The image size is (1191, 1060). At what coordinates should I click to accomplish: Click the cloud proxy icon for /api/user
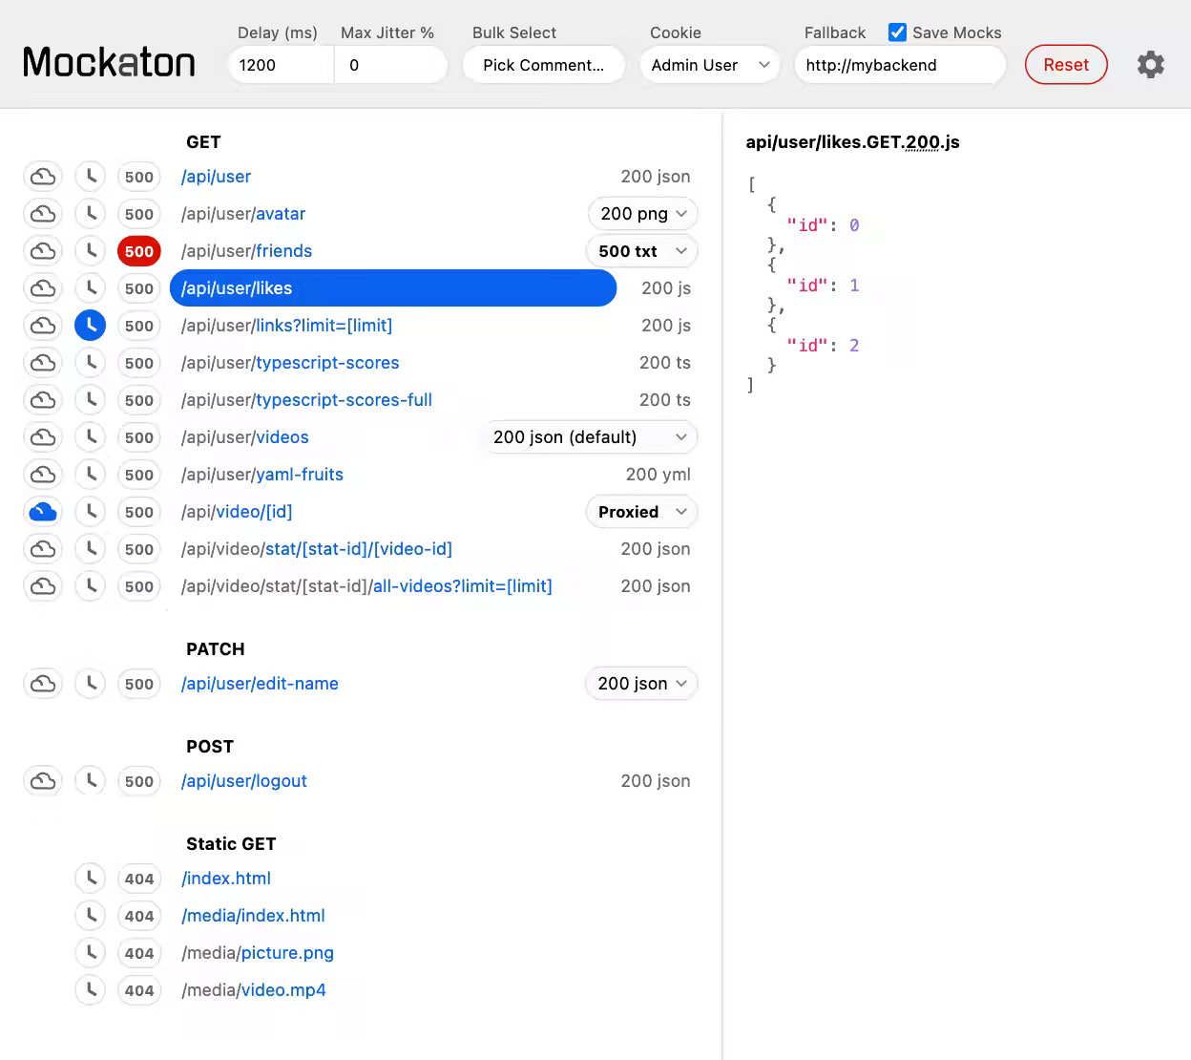pos(42,176)
